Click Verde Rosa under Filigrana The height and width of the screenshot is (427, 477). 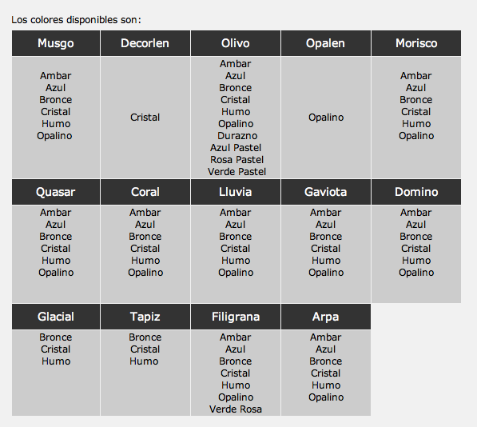point(236,409)
